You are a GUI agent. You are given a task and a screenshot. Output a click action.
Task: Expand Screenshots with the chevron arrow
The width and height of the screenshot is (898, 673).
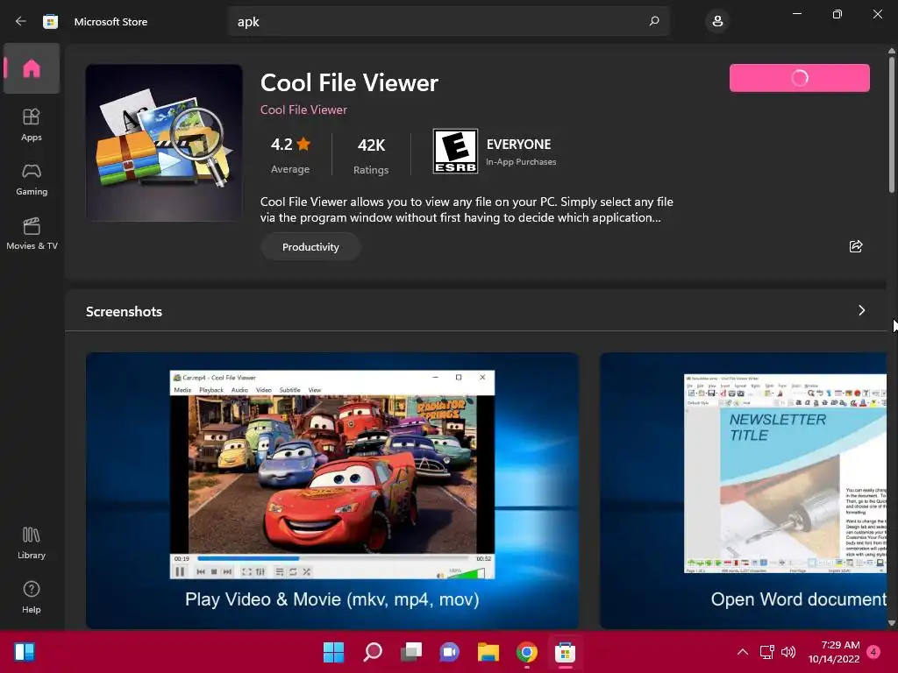[862, 310]
